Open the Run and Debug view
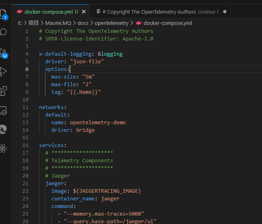The width and height of the screenshot is (262, 224). tap(4, 71)
